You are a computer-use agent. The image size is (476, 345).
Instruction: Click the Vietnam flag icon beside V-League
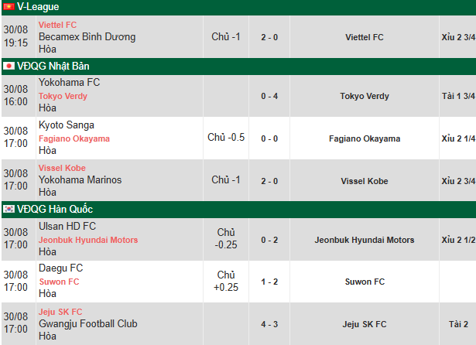pos(9,7)
